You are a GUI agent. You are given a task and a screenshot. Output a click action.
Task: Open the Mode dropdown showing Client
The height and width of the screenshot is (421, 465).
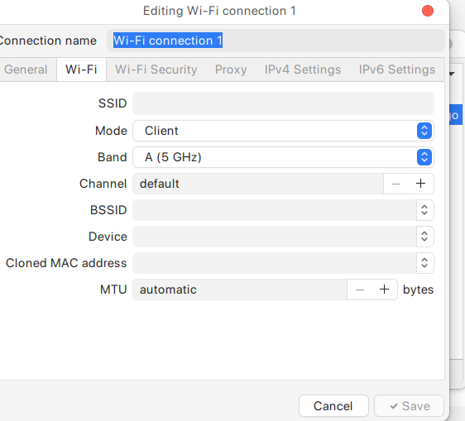pyautogui.click(x=283, y=131)
